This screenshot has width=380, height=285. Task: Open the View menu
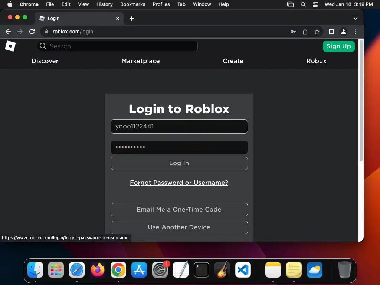click(83, 4)
